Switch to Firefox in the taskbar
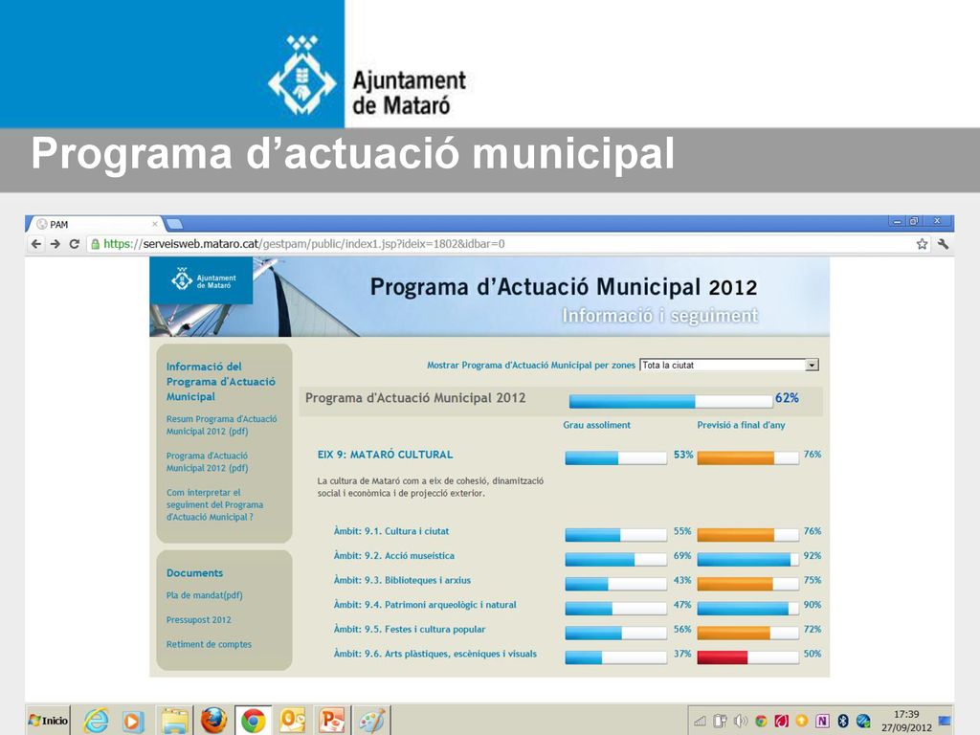Image resolution: width=980 pixels, height=735 pixels. (213, 721)
